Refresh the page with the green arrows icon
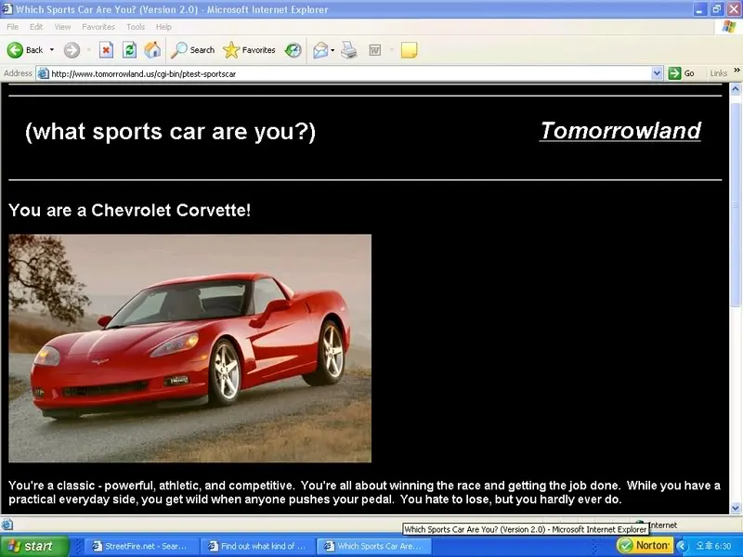743x557 pixels. click(129, 50)
